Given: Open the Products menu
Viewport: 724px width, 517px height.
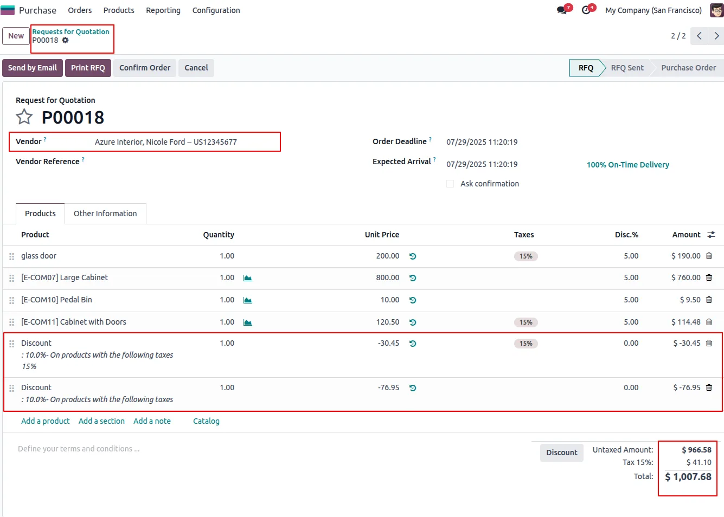Looking at the screenshot, I should (x=119, y=10).
